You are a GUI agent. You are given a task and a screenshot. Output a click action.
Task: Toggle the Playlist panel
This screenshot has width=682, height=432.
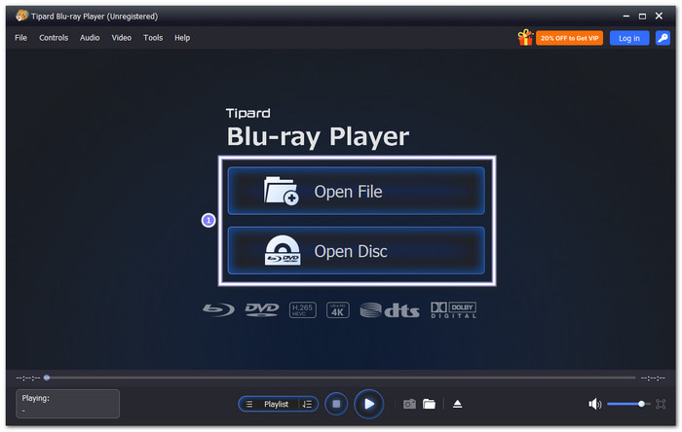coord(276,404)
